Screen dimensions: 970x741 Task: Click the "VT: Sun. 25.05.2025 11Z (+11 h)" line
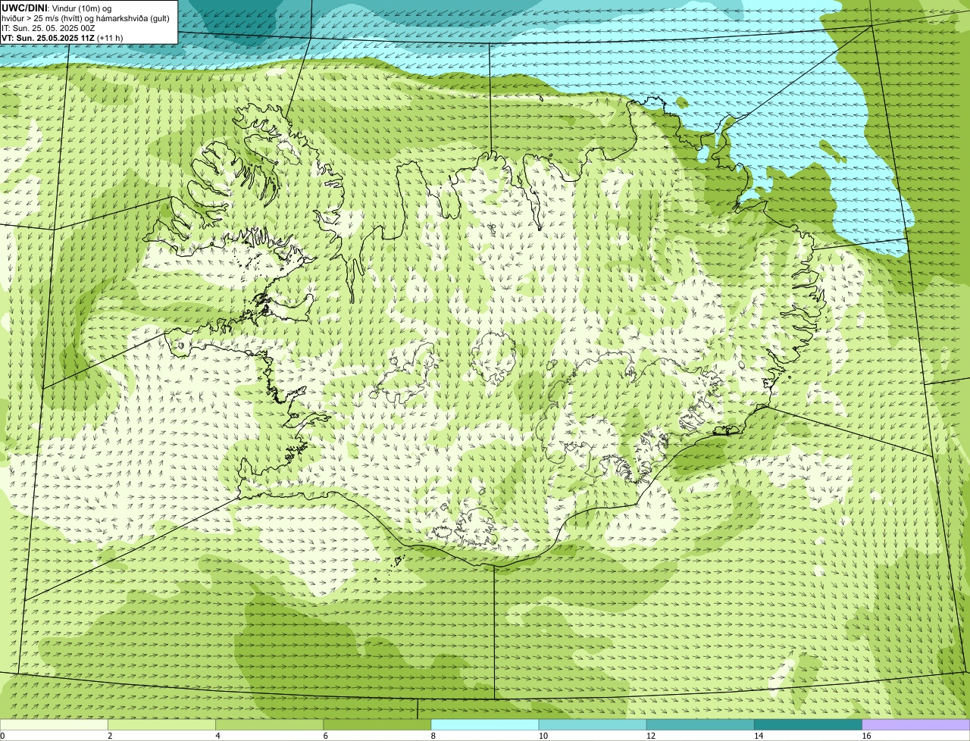click(x=62, y=38)
